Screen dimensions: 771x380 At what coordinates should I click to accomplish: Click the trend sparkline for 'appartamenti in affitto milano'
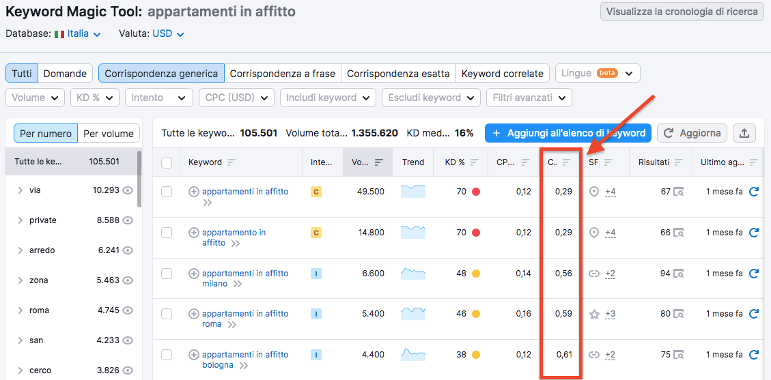tap(413, 274)
